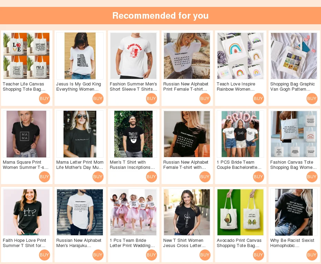
Task: Open the Team Bride pink tutu group photo
Action: pyautogui.click(x=133, y=212)
